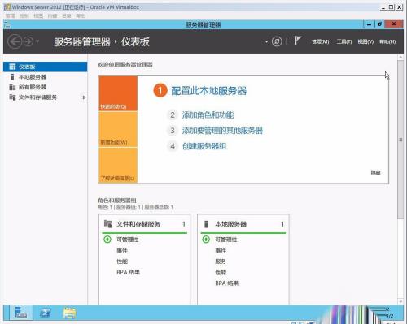Click the 添加要管理的其他服务器 link
Image resolution: width=407 pixels, height=324 pixels.
[x=222, y=131]
